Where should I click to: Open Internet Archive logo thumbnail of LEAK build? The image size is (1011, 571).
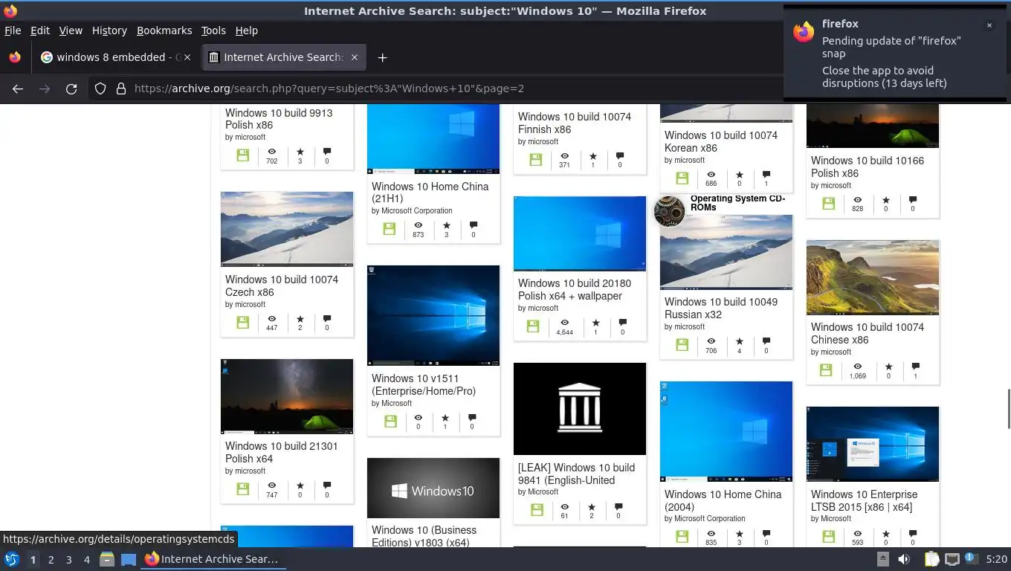coord(580,408)
